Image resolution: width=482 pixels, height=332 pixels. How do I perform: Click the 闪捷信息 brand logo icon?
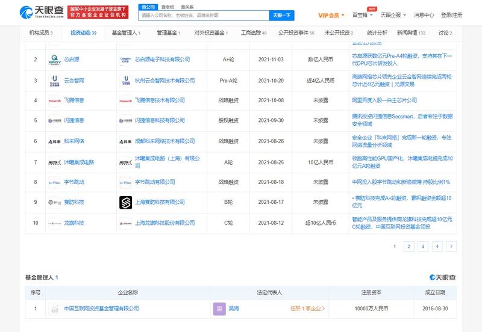point(54,120)
